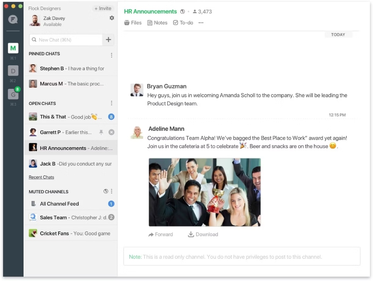Screen dimensions: 373x281
Task: Switch to the green M team workspace
Action: pos(13,48)
